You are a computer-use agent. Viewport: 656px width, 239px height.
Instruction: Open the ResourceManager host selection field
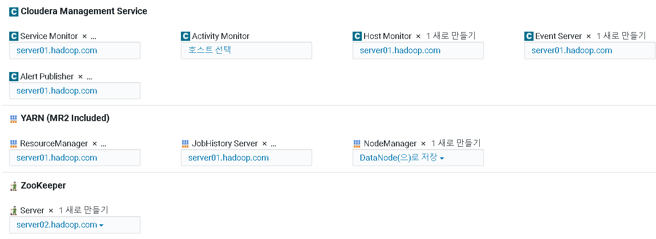75,158
